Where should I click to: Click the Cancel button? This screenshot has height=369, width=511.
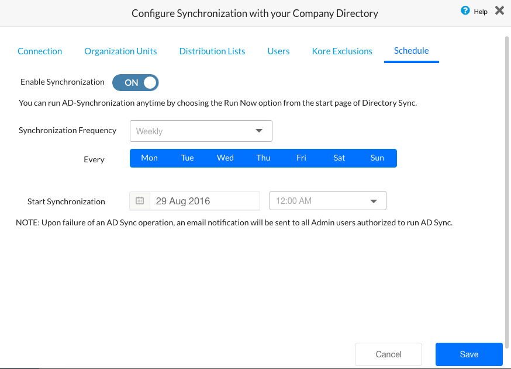click(x=388, y=354)
